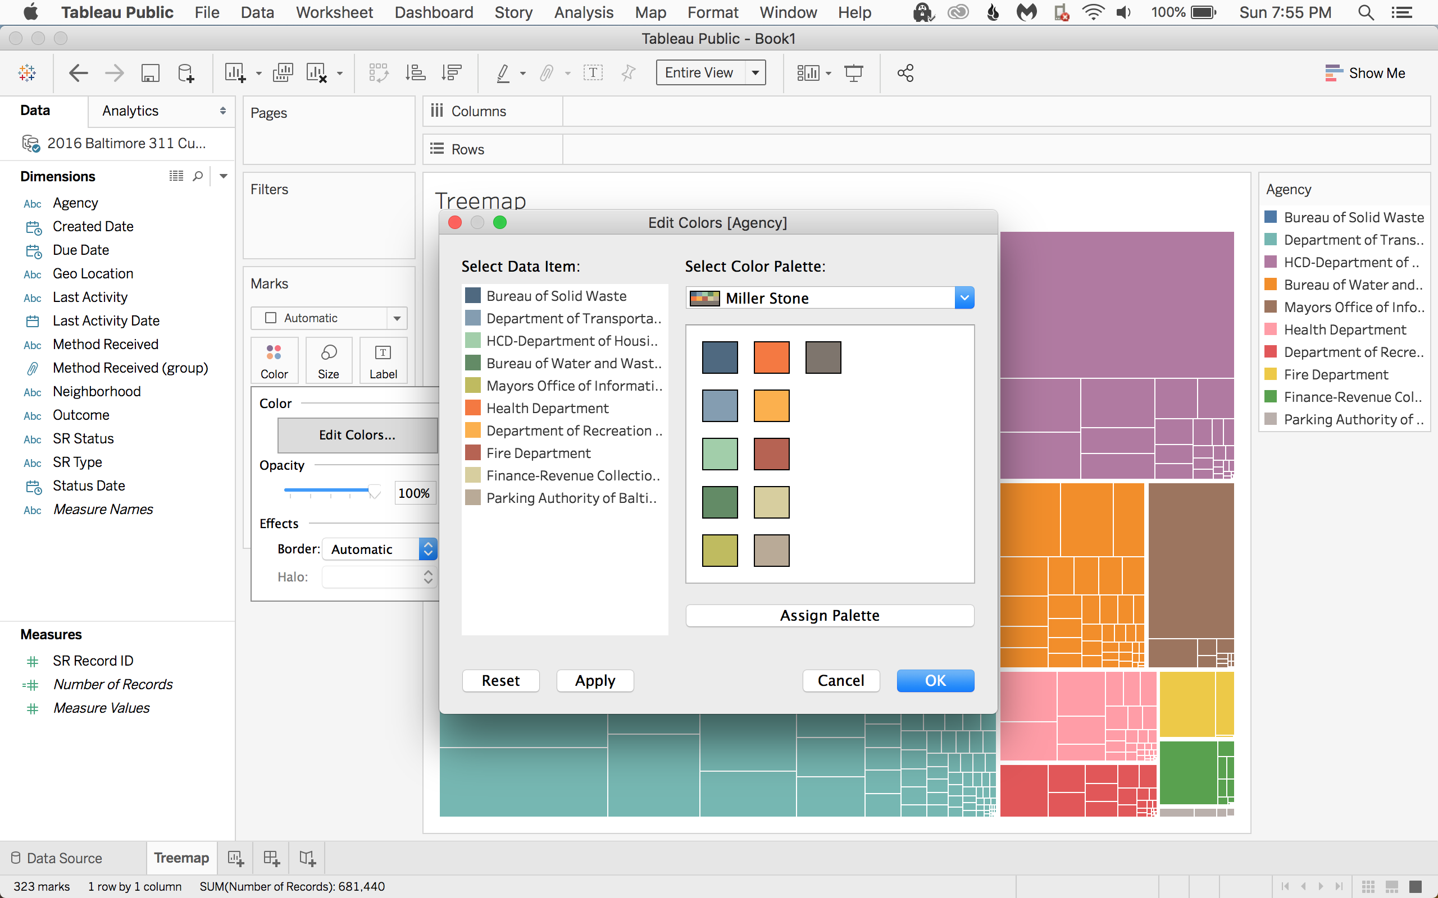The height and width of the screenshot is (898, 1438).
Task: Open the Select Color Palette dropdown
Action: click(830, 297)
